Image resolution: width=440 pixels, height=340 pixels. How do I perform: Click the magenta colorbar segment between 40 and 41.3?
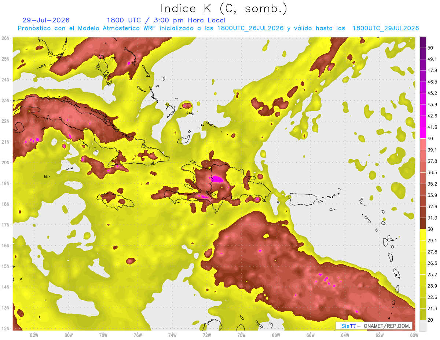[x=423, y=133]
